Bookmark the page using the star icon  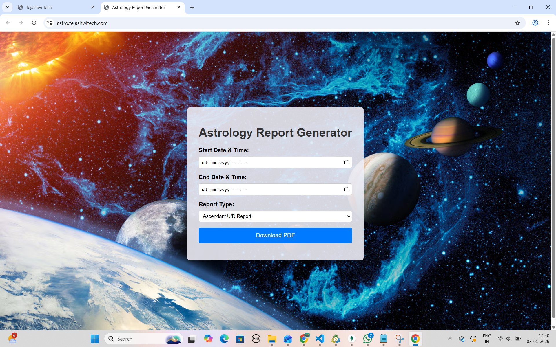[517, 23]
